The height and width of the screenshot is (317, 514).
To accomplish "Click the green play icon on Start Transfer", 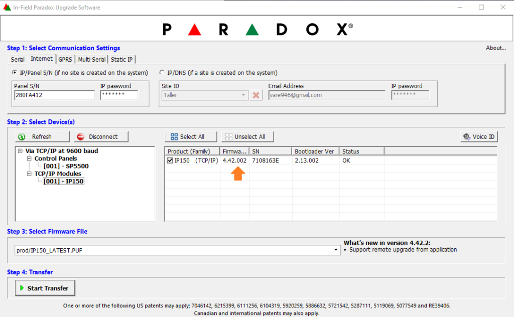I will pyautogui.click(x=22, y=288).
